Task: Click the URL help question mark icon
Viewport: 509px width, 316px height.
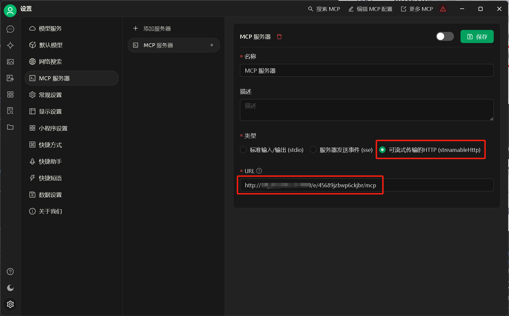Action: 259,171
